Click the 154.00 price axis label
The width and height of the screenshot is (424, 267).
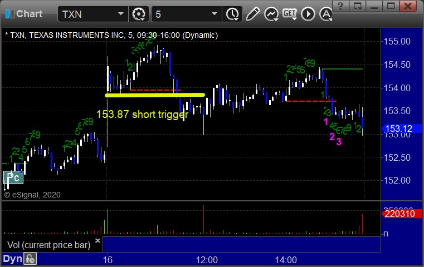click(397, 88)
